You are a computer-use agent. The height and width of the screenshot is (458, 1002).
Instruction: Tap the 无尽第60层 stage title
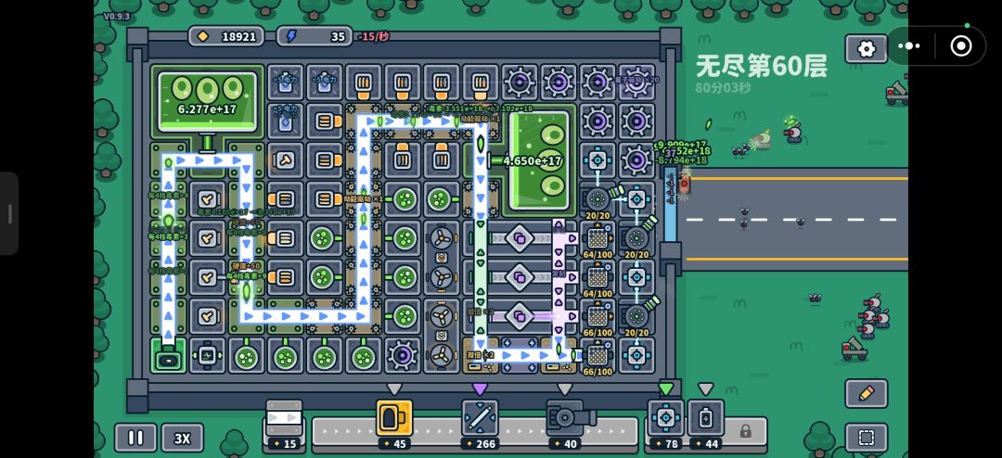(x=761, y=66)
